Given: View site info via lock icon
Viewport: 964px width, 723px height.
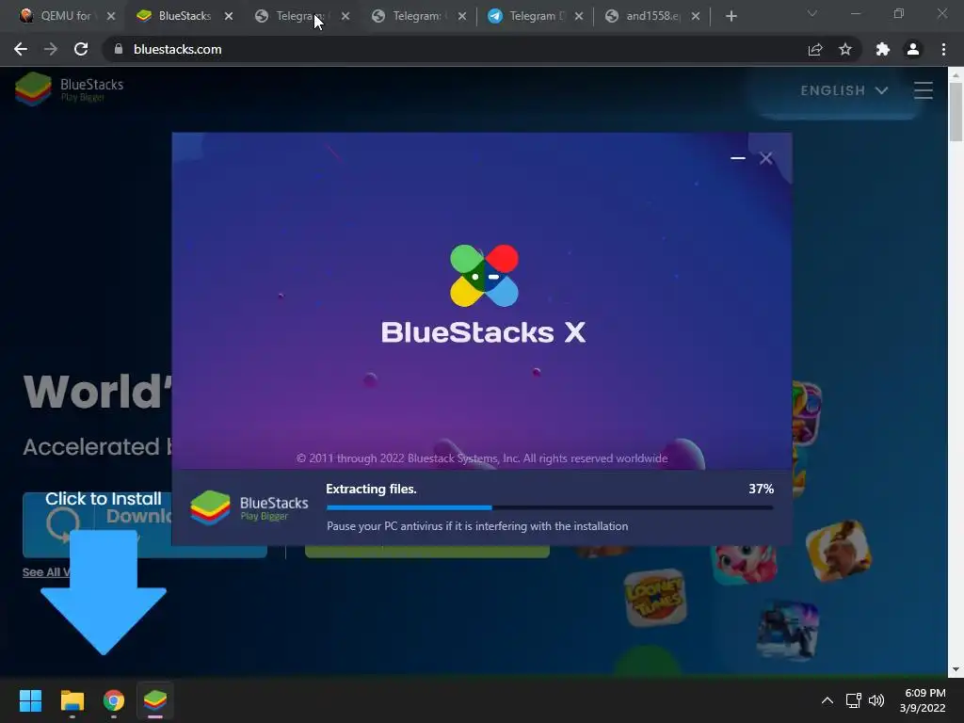Looking at the screenshot, I should tap(119, 49).
